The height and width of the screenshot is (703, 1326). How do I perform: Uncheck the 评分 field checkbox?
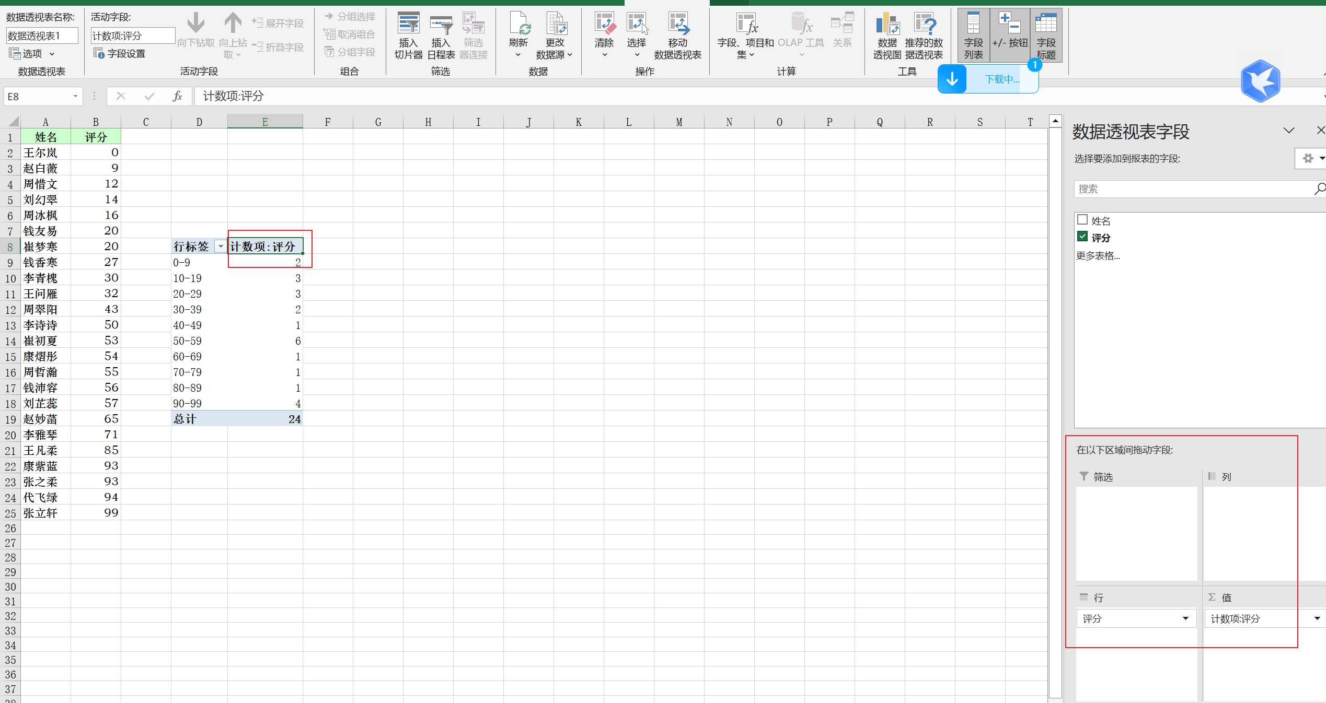tap(1082, 237)
